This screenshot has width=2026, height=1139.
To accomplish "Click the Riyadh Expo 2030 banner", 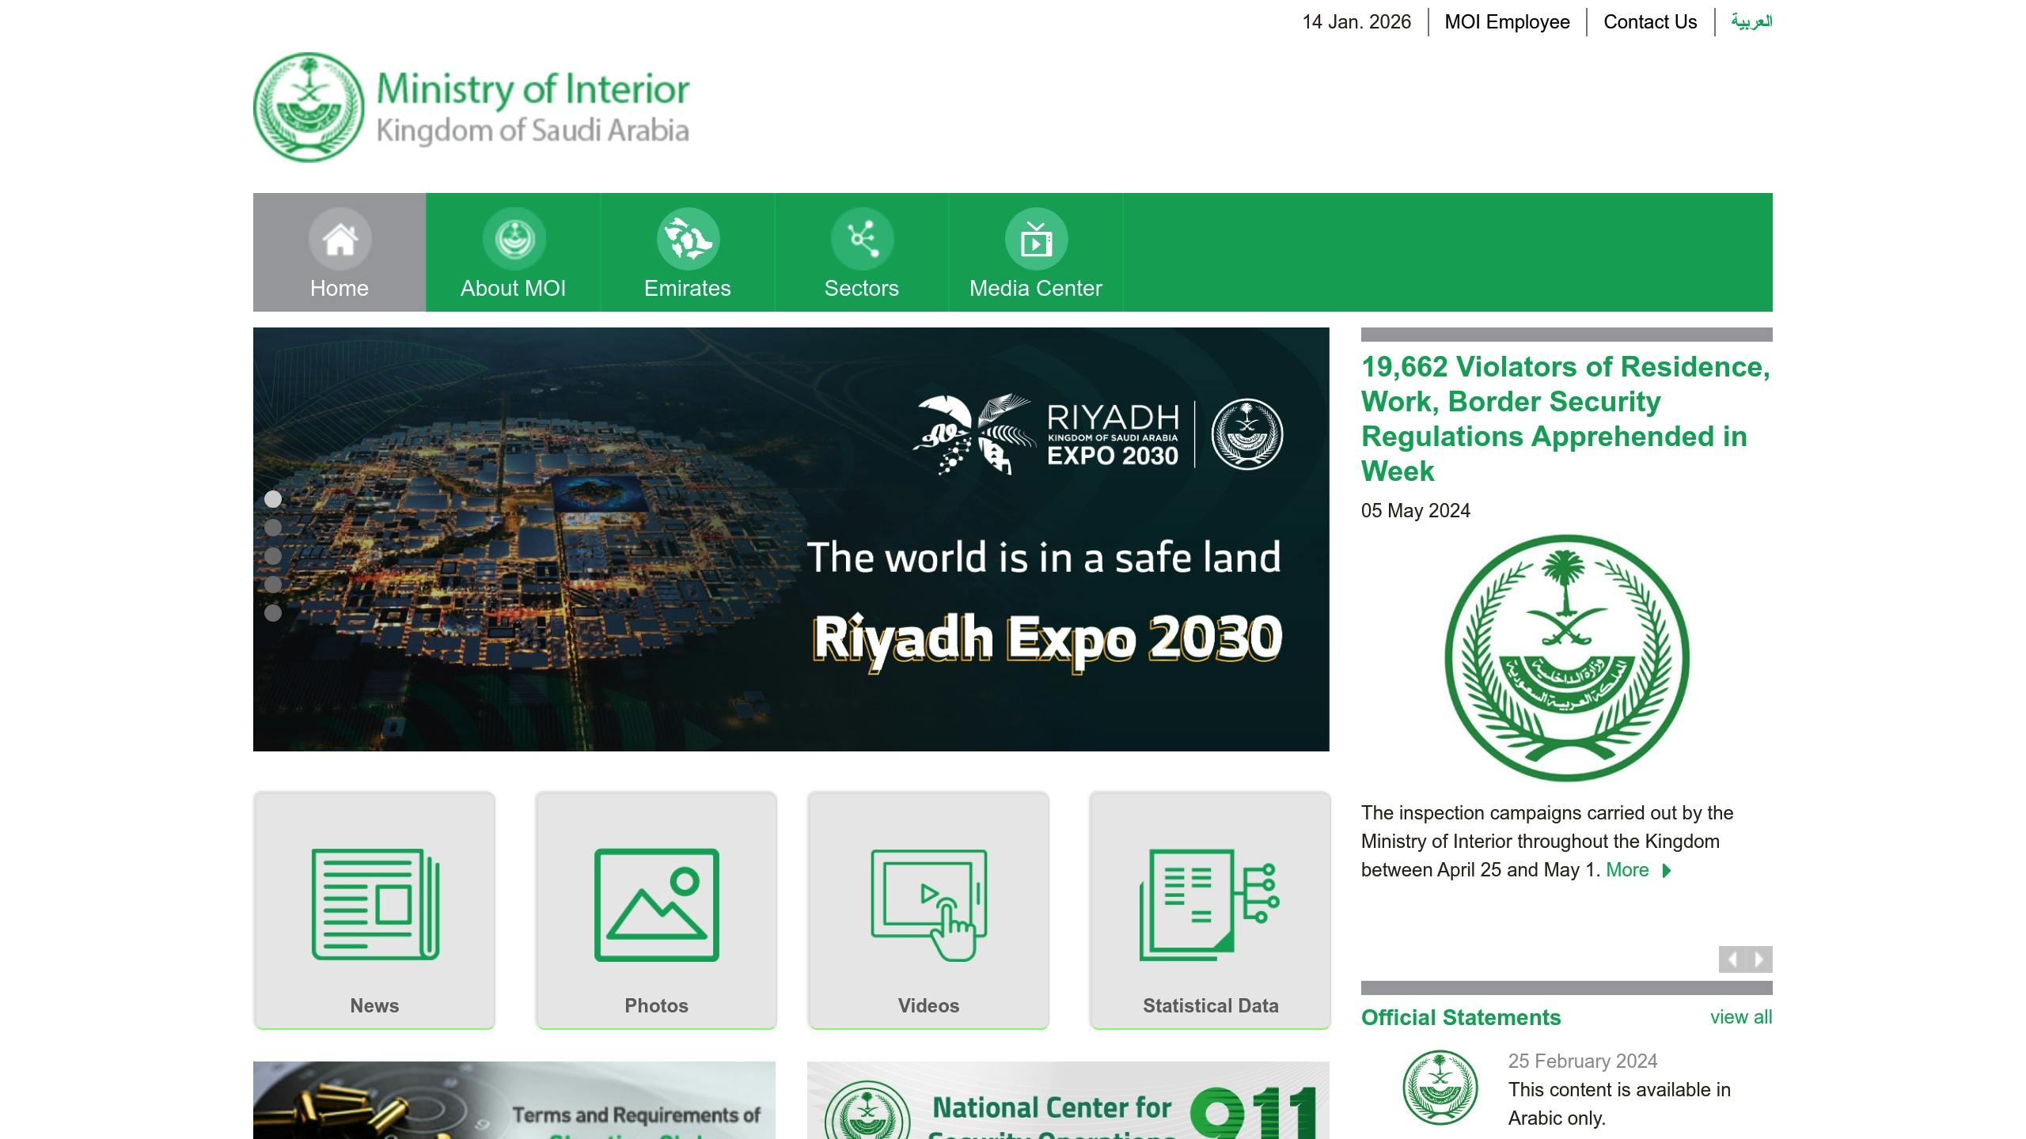I will (x=791, y=539).
